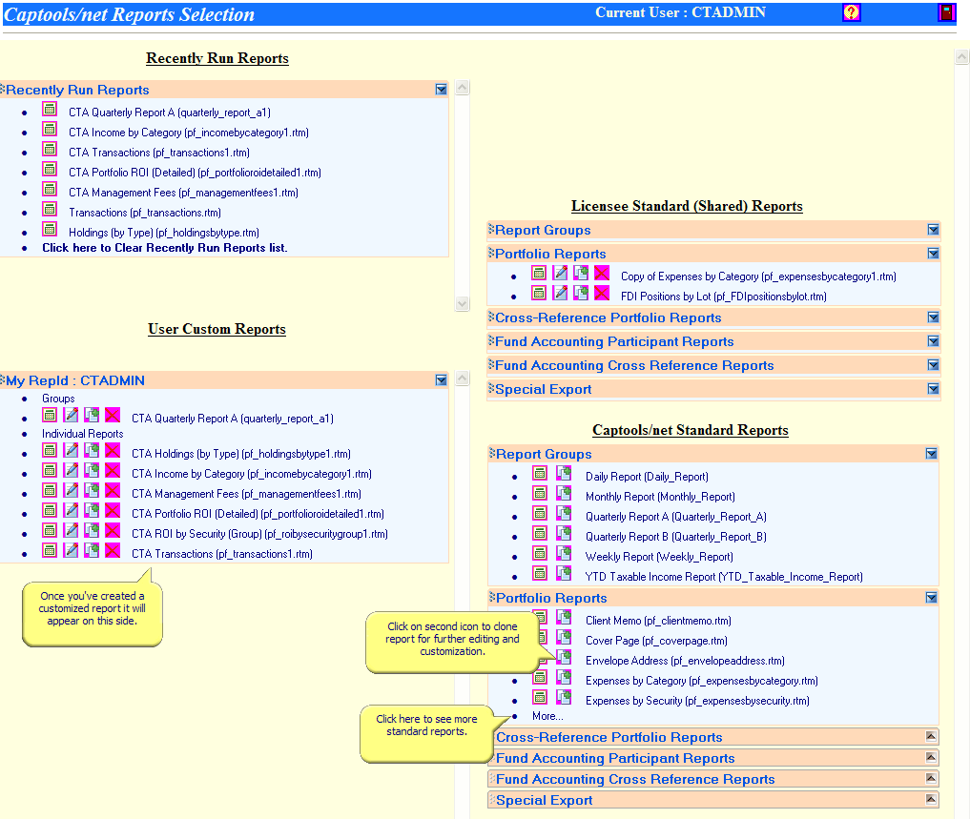Expand Captools Standard Cross-Reference Portfolio Reports
The image size is (970, 819).
point(931,737)
